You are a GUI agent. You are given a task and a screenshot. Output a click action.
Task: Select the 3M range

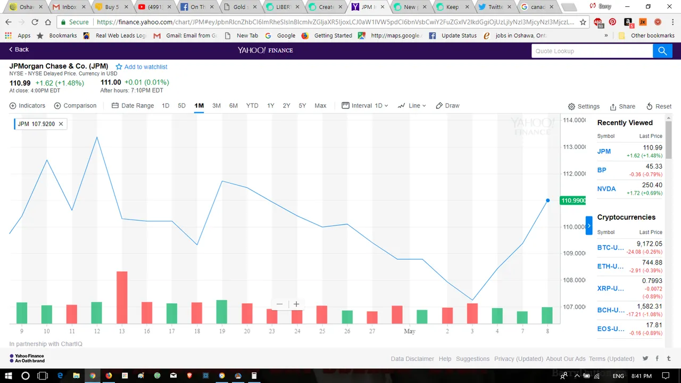click(x=217, y=105)
